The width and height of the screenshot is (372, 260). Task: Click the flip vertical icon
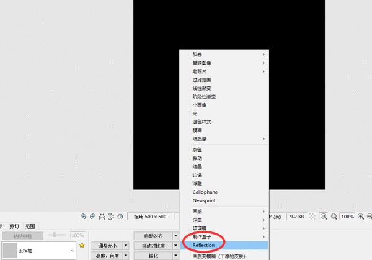[x=112, y=217]
